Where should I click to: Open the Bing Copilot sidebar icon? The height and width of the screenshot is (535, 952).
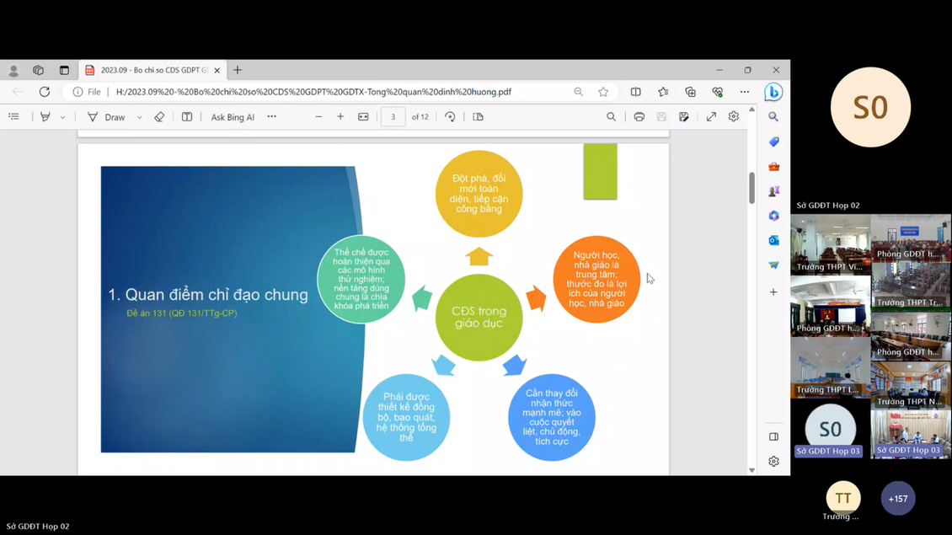[x=773, y=93]
